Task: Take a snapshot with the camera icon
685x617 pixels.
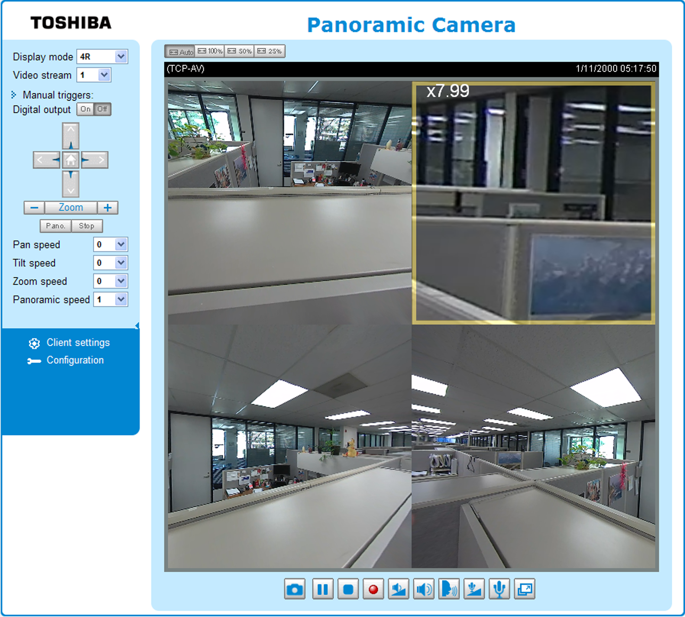Action: point(295,589)
